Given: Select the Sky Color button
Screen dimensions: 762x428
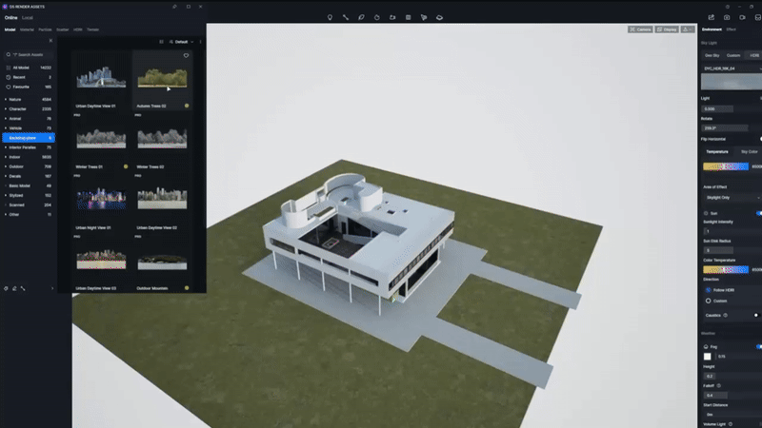Looking at the screenshot, I should [x=749, y=152].
